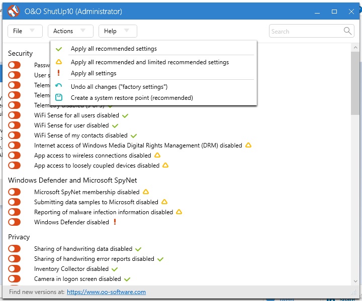Choose Undo all changes factory settings
Screen dimensions: 362x301
[153, 87]
